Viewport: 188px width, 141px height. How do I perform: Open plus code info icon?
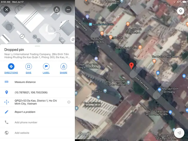(x=69, y=102)
